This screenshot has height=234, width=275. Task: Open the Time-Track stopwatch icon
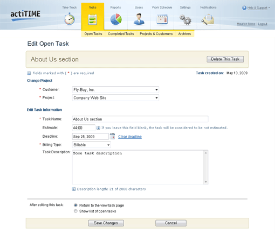pos(70,19)
